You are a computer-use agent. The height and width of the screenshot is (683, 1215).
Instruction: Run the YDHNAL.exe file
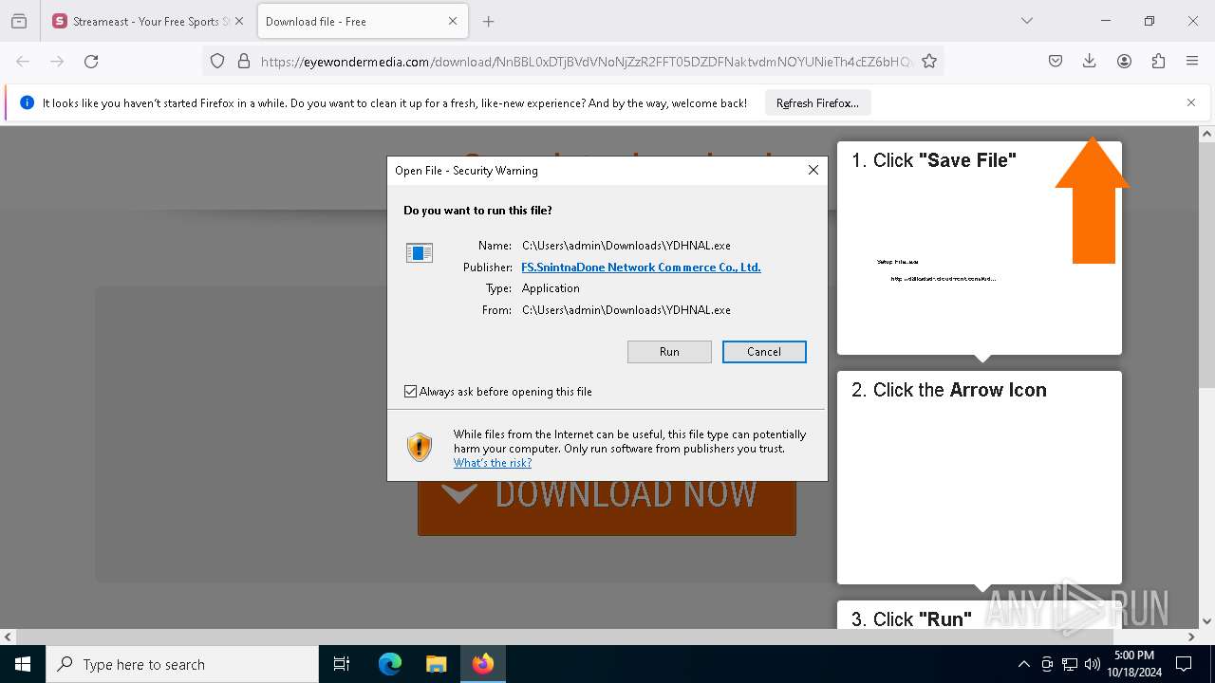tap(669, 351)
